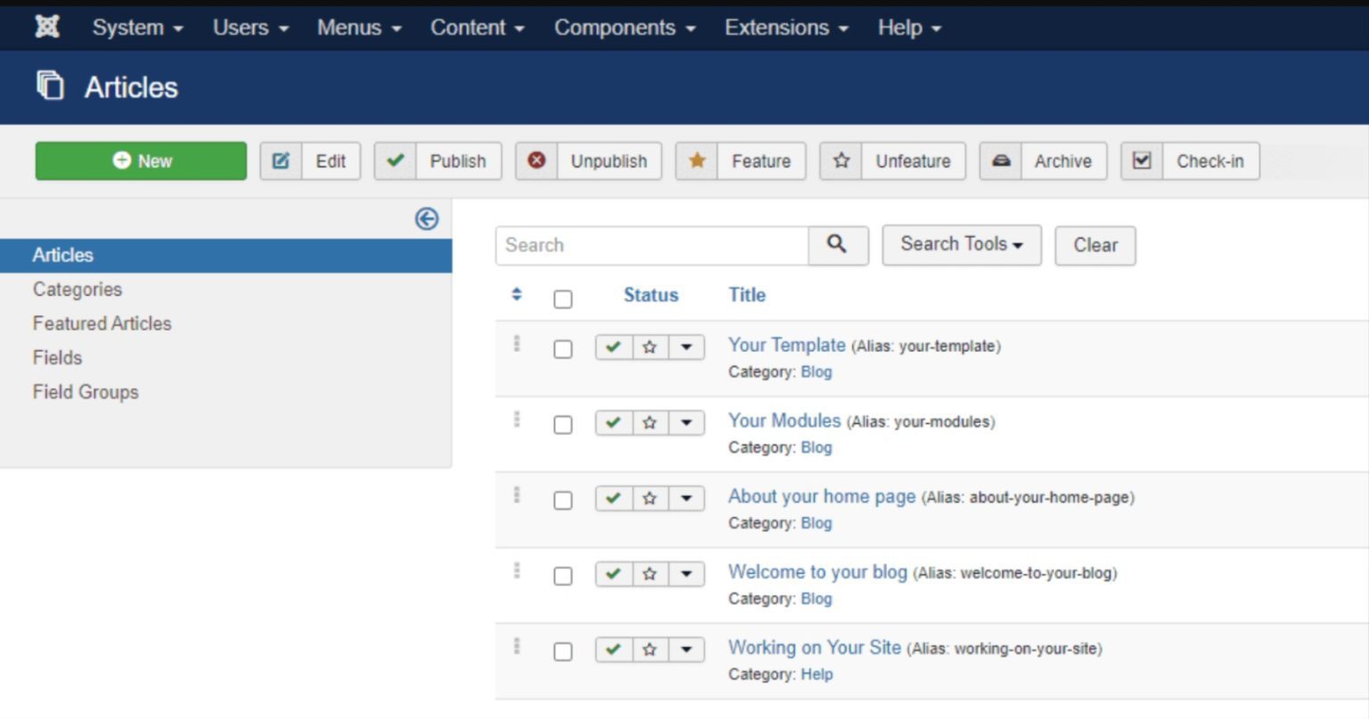This screenshot has width=1369, height=719.
Task: Click inside the Search input field
Action: [651, 245]
